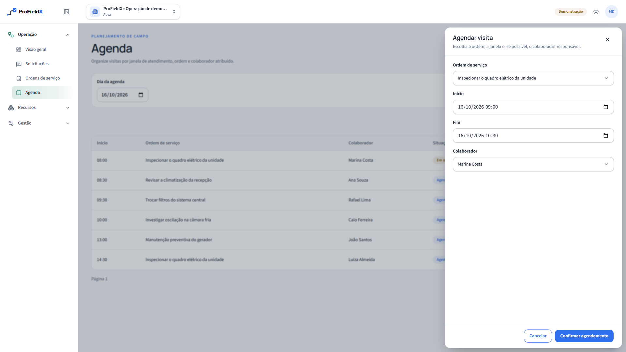626x352 pixels.
Task: Open calendar picker in Fim field
Action: click(x=606, y=136)
